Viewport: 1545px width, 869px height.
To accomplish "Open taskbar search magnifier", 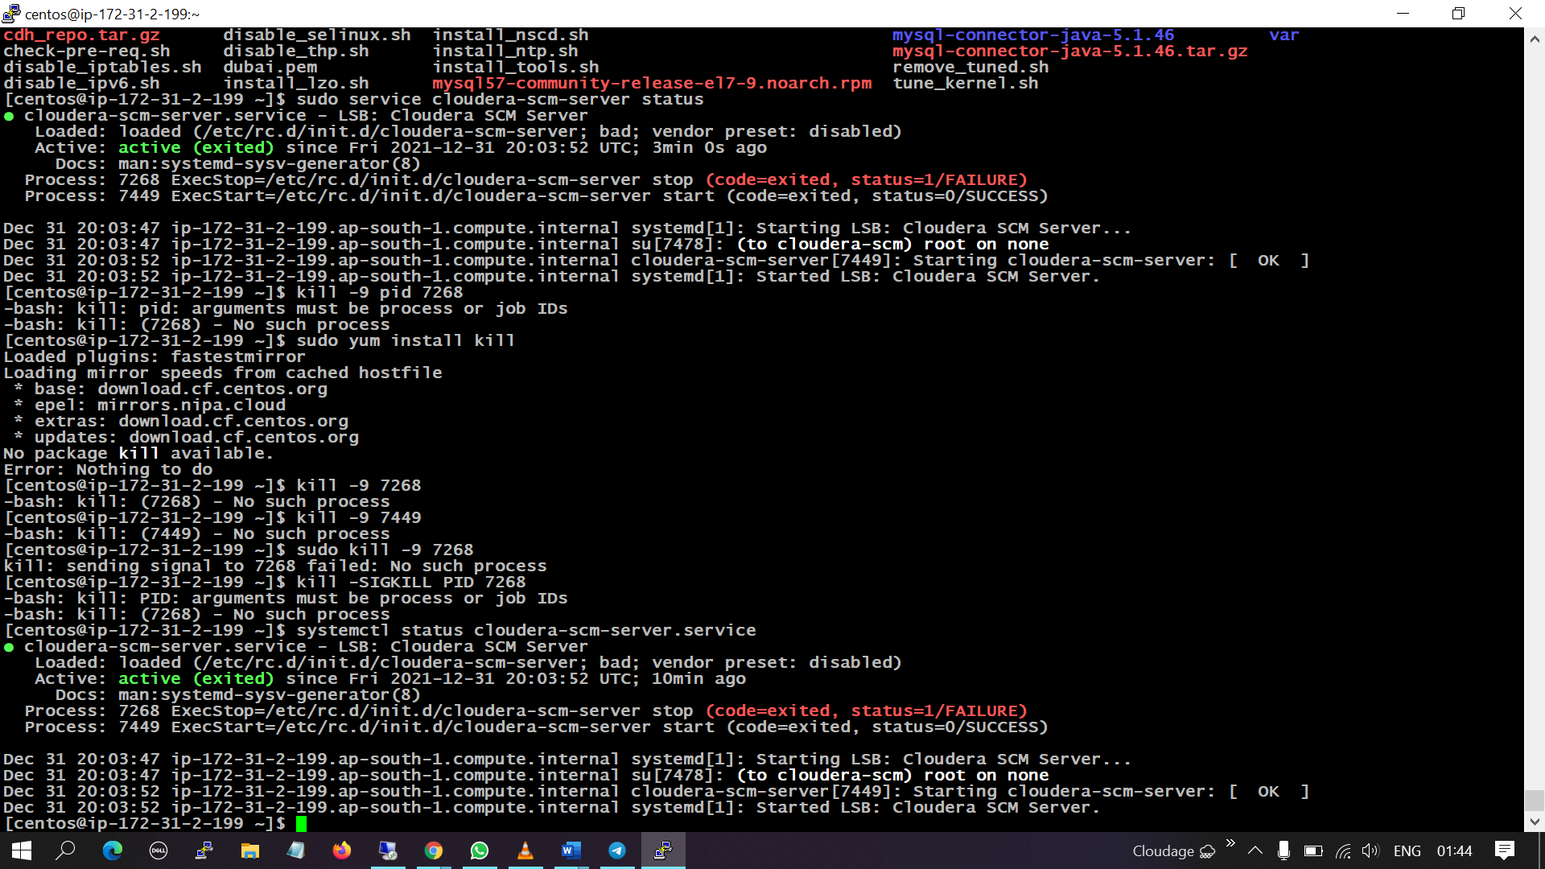I will pyautogui.click(x=66, y=850).
